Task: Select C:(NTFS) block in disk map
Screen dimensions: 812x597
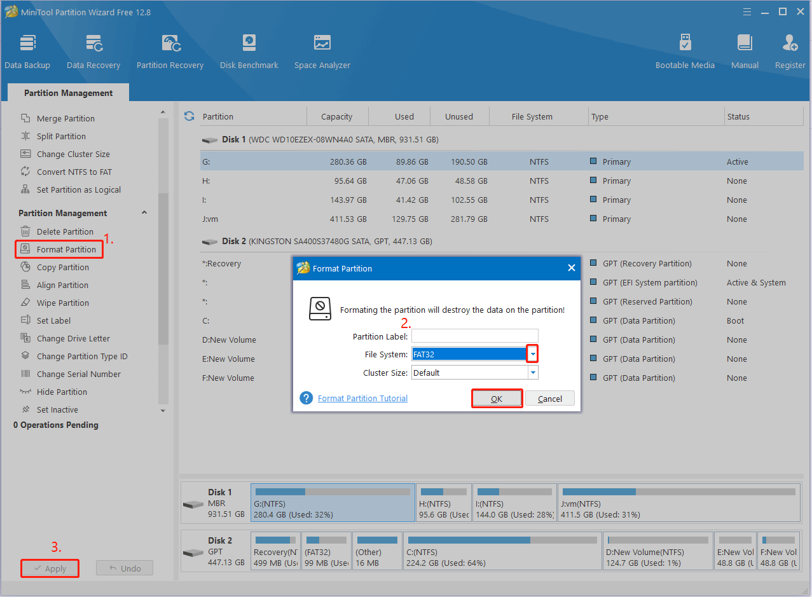Action: coord(502,551)
